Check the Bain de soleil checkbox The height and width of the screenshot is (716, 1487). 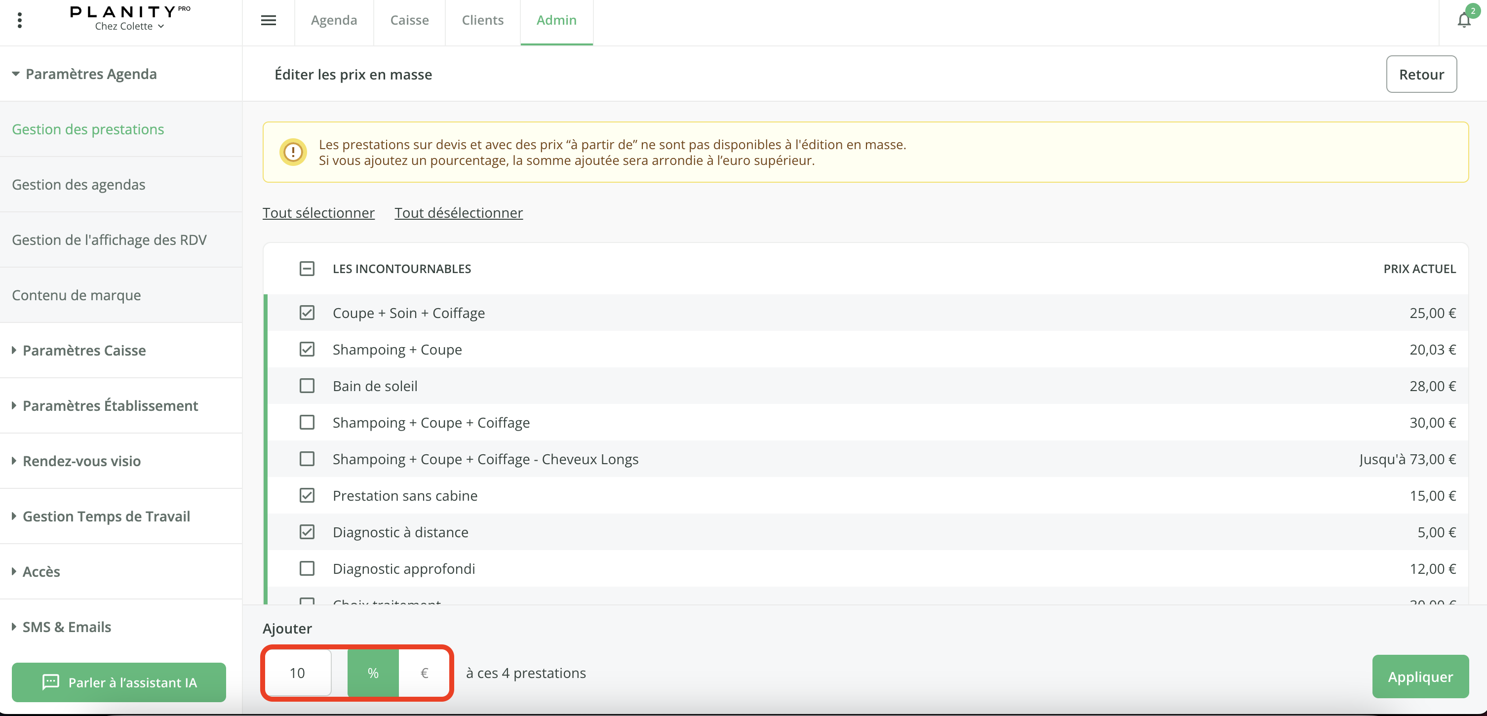point(307,386)
